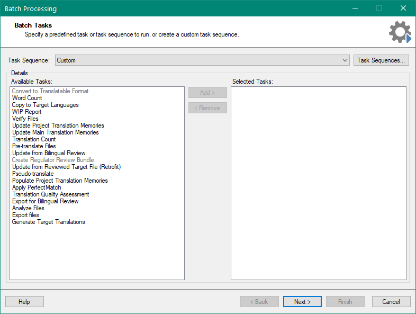Image resolution: width=416 pixels, height=314 pixels.
Task: Select Generate Target Translations task
Action: (48, 222)
